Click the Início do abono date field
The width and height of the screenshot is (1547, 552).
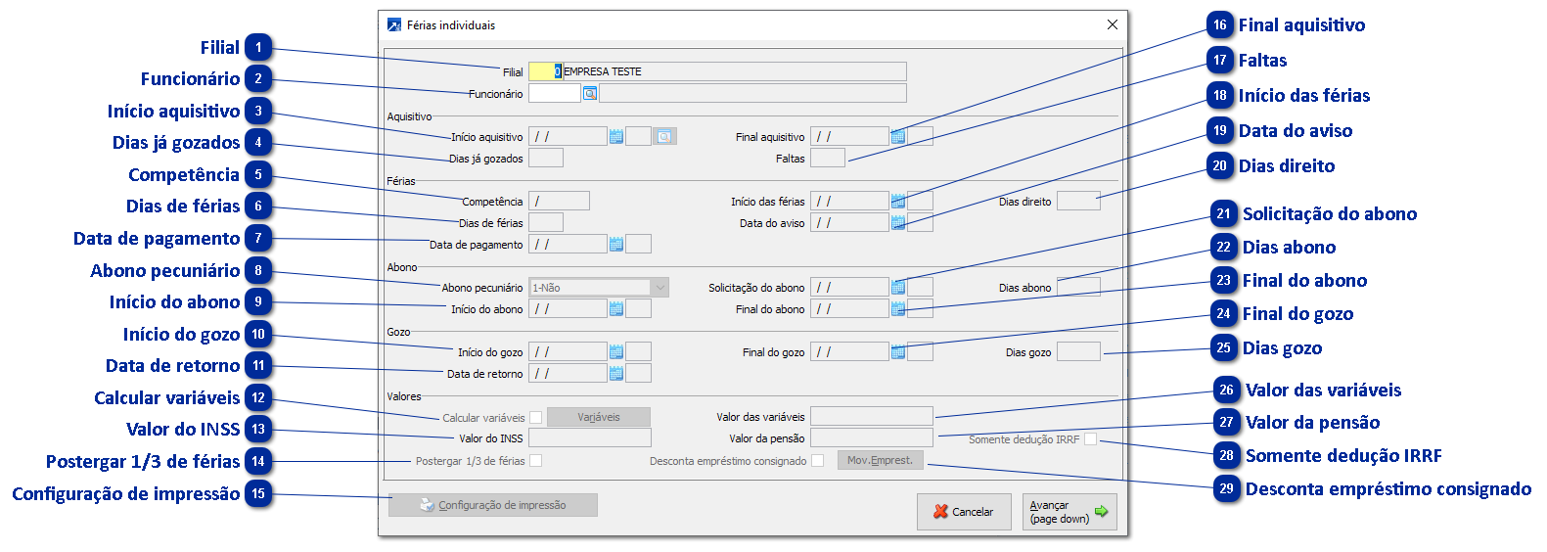568,308
